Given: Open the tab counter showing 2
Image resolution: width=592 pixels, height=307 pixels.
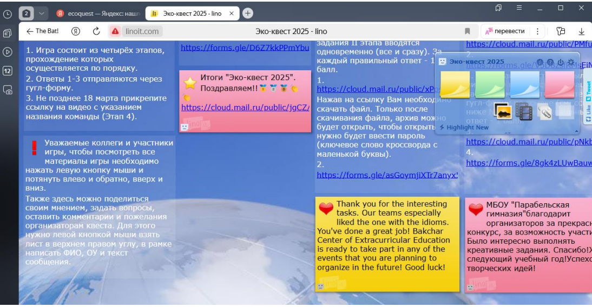Looking at the screenshot, I should 26,14.
